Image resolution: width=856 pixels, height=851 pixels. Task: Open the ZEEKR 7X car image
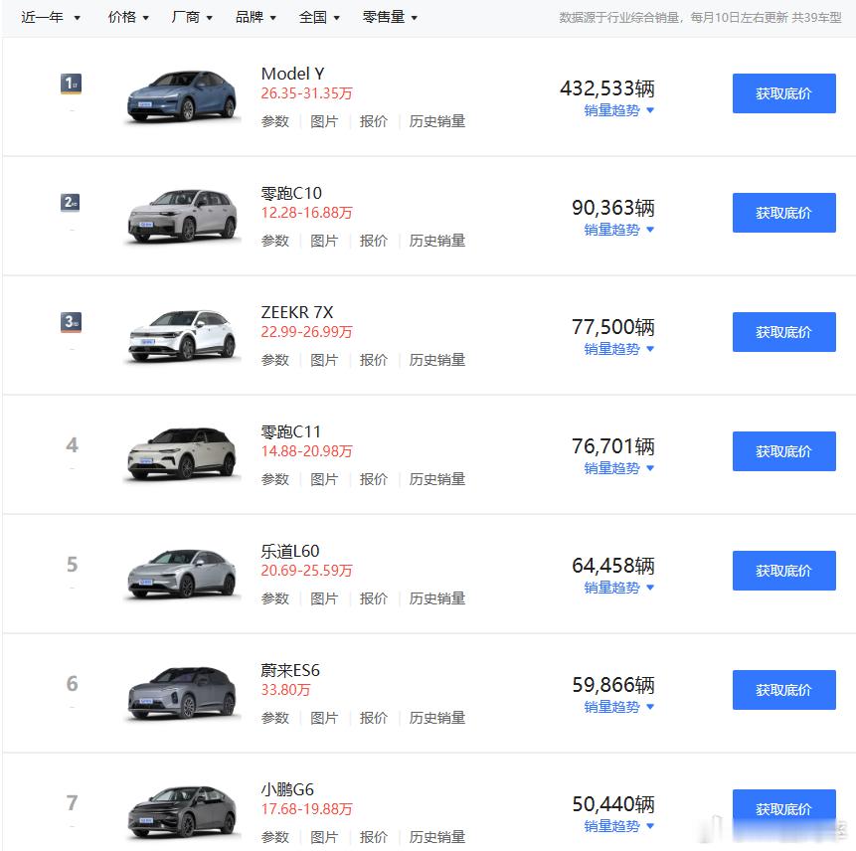(183, 335)
